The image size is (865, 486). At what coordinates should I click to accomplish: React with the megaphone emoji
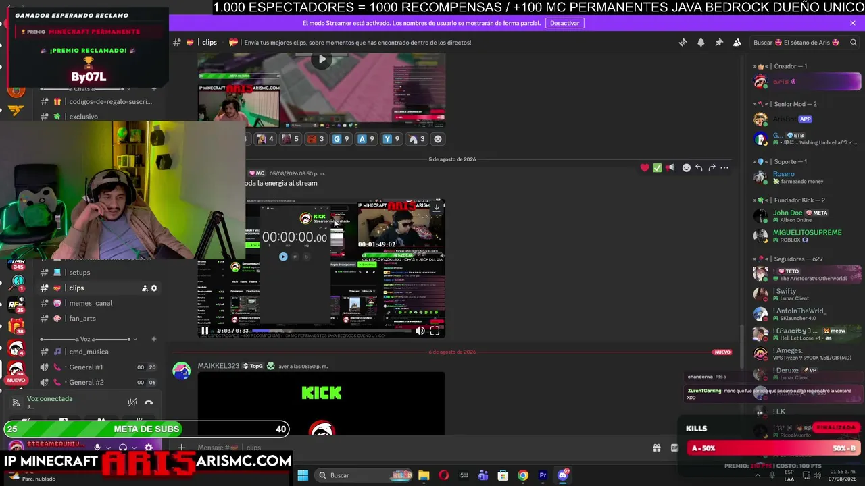click(x=670, y=167)
